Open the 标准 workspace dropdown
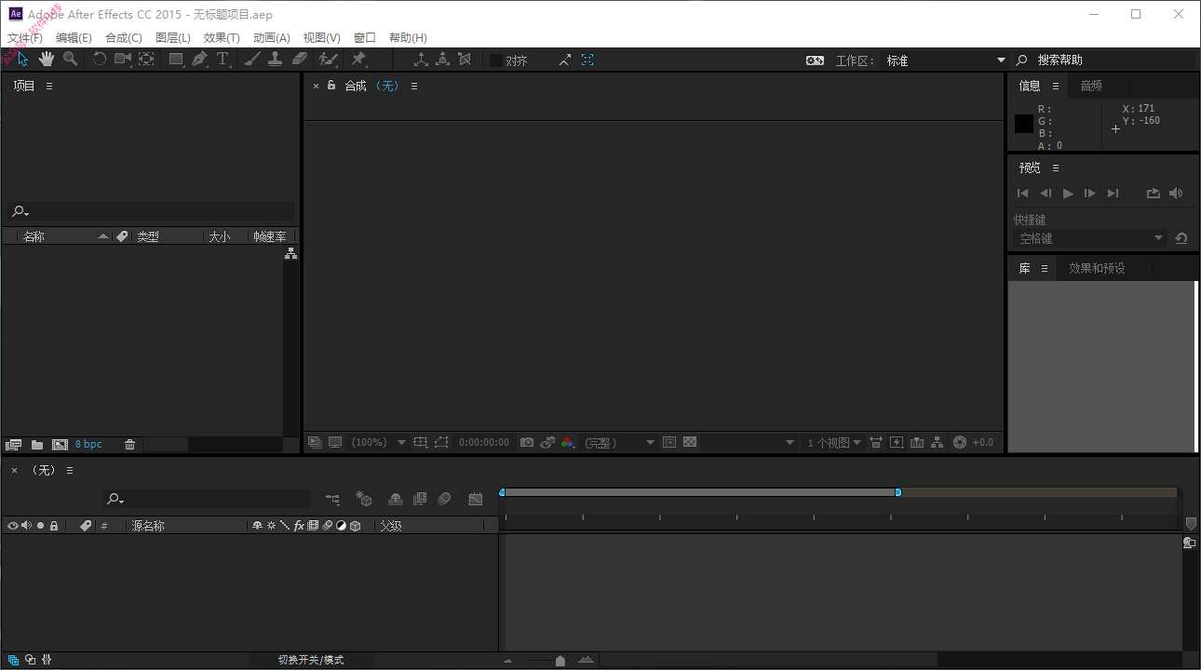Image resolution: width=1201 pixels, height=670 pixels. (945, 60)
